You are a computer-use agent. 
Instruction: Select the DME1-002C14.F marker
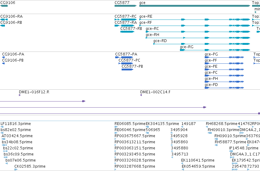(155, 92)
